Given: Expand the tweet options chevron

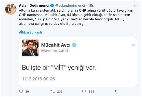Looking at the screenshot, I should click(x=135, y=6).
